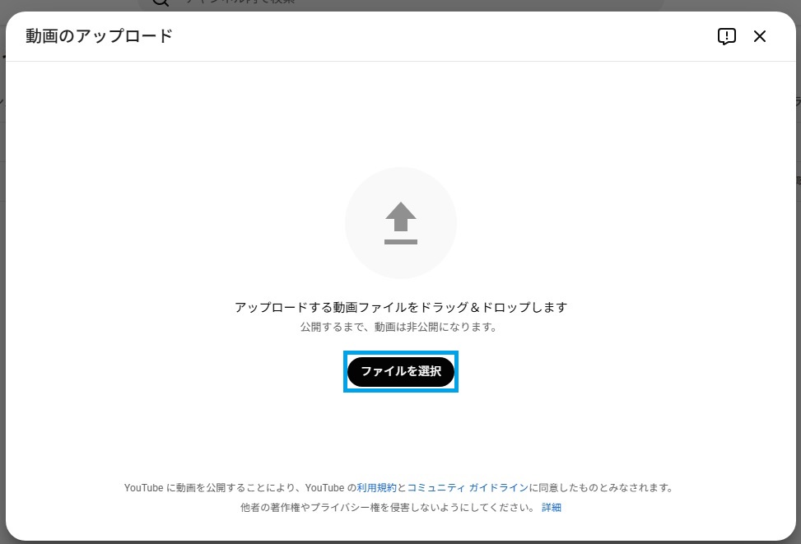The height and width of the screenshot is (544, 801).
Task: Click the ドラッグ＆ドロップ instruction text
Action: (401, 307)
